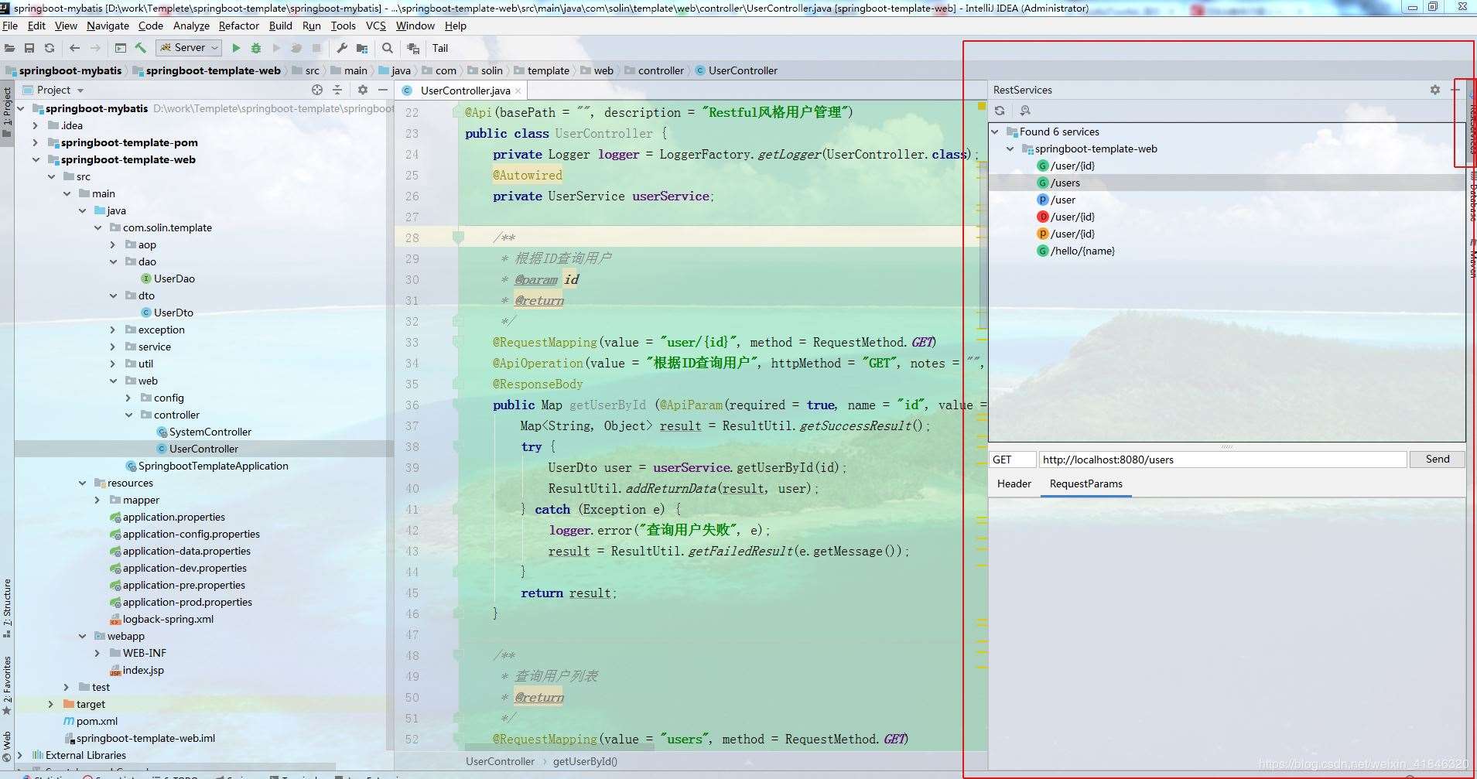
Task: Click the Back navigation arrow icon
Action: (x=74, y=48)
